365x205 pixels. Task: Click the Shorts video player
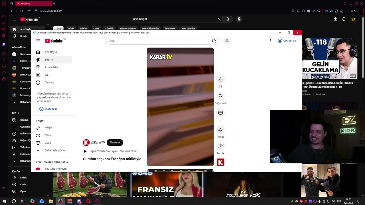(180, 107)
